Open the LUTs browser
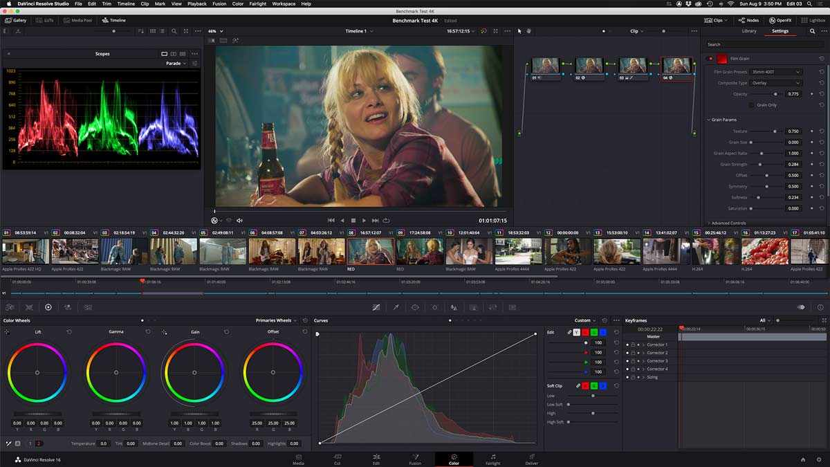Image resolution: width=830 pixels, height=467 pixels. [x=44, y=20]
